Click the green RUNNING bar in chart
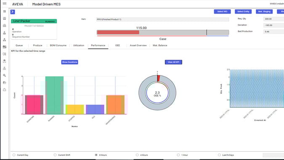The width and height of the screenshot is (284, 160). (x=54, y=95)
